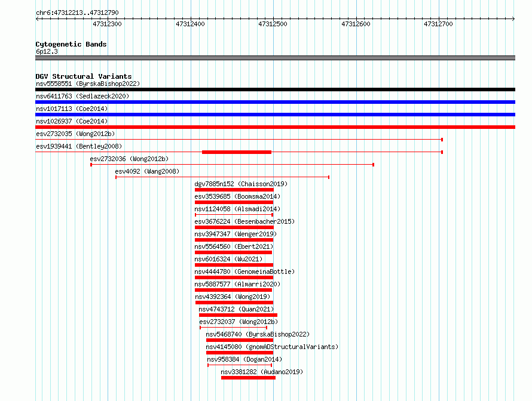Open nsv4392364 (Wong2019) variant
Screen dimensions: 532x401
(233, 297)
